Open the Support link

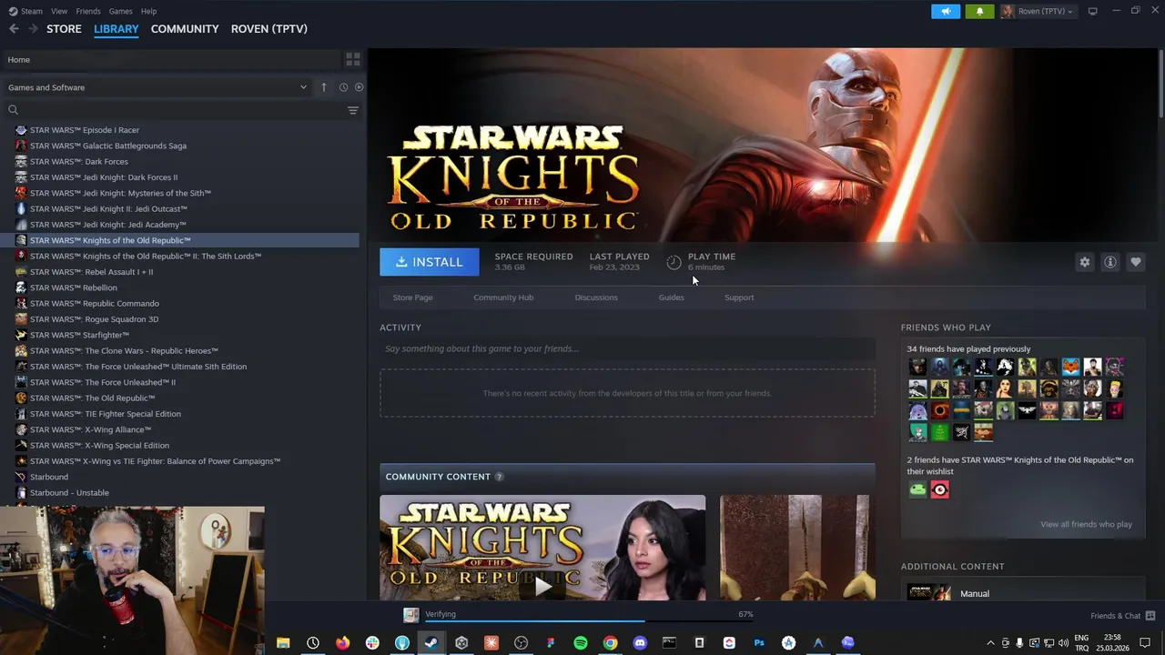point(739,297)
